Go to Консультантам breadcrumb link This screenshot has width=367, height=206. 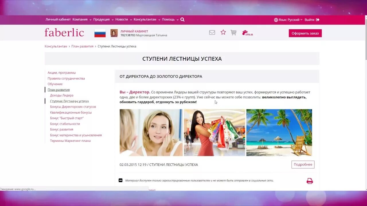[x=56, y=46]
